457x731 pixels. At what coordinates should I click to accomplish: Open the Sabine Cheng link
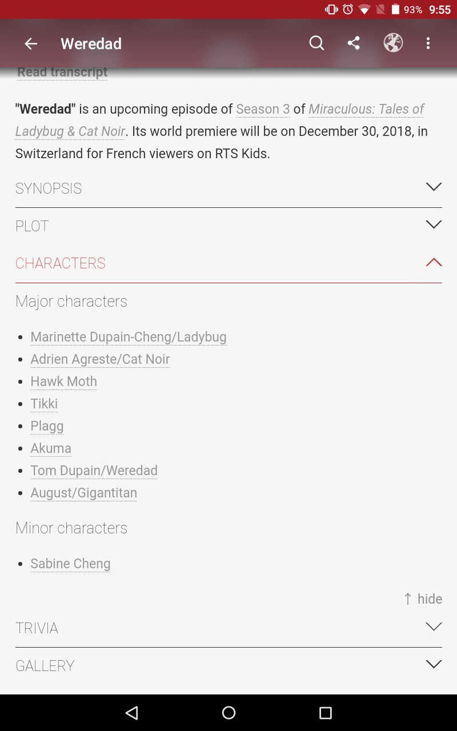(71, 564)
